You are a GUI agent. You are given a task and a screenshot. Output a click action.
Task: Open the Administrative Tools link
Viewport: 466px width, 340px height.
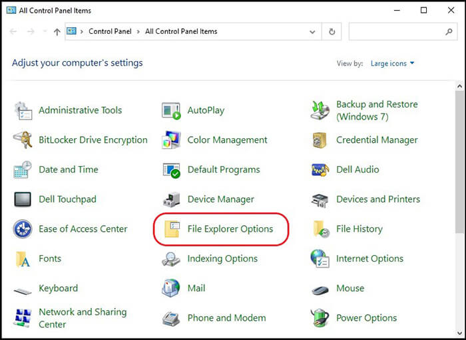[81, 110]
